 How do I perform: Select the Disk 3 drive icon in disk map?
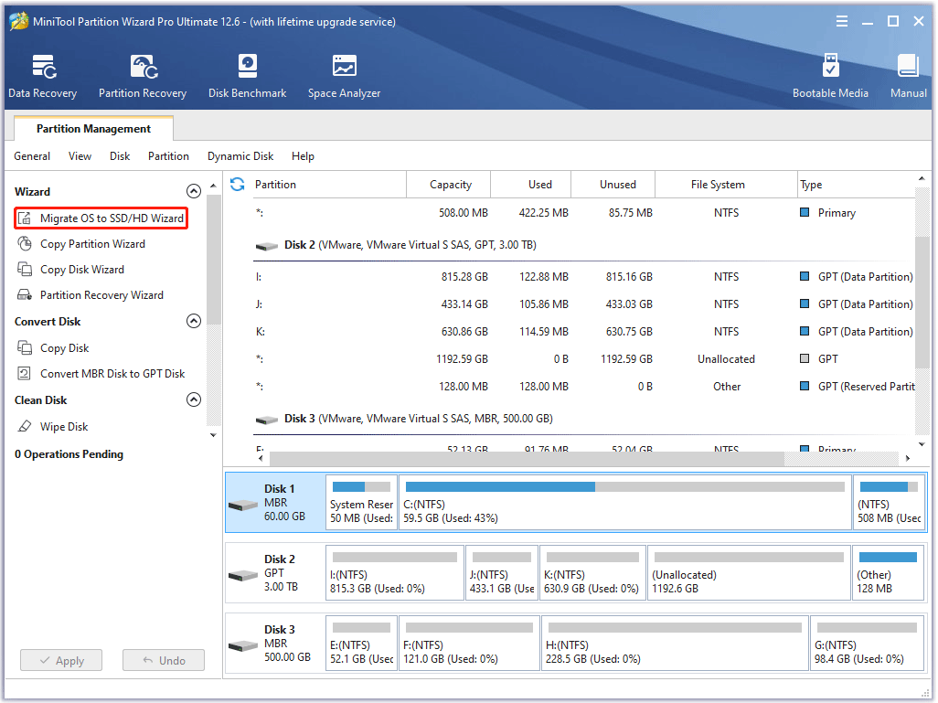(243, 646)
